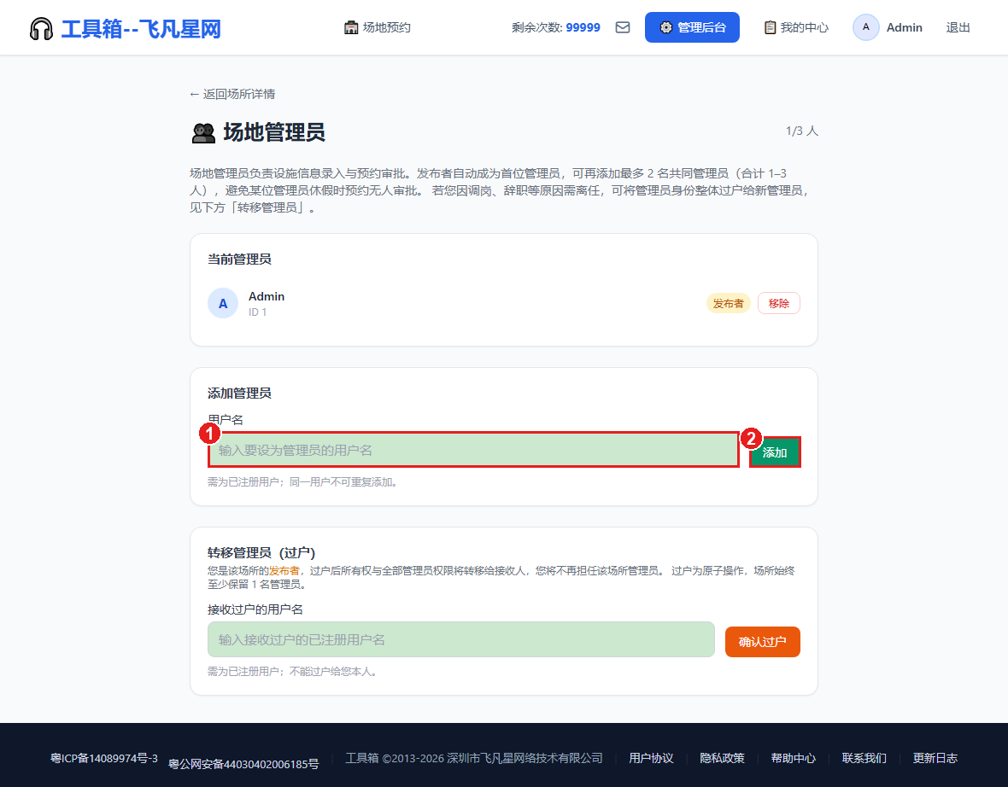Click the 需为已注册用户；不能过户给您本人 hint
Viewport: 1008px width, 787px height.
pyautogui.click(x=293, y=672)
